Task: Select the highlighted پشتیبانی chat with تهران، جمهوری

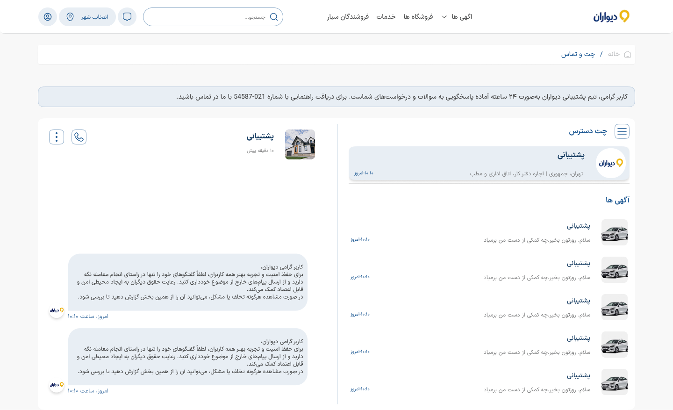Action: (x=489, y=164)
